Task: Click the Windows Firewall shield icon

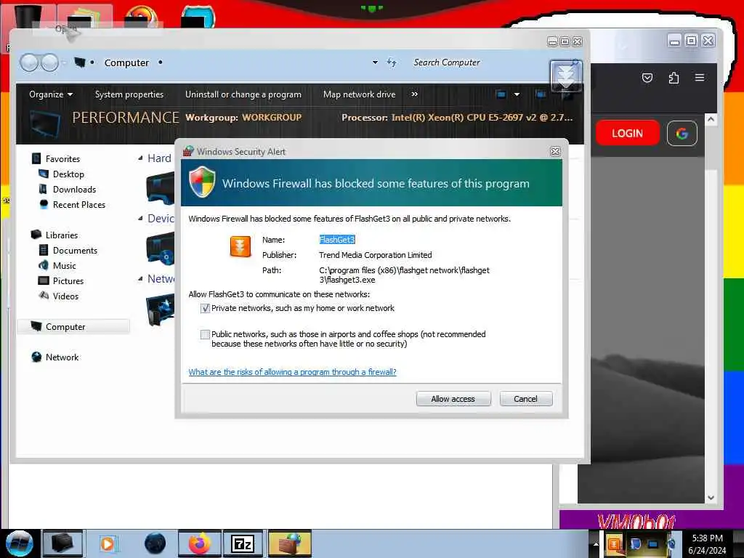Action: click(202, 182)
